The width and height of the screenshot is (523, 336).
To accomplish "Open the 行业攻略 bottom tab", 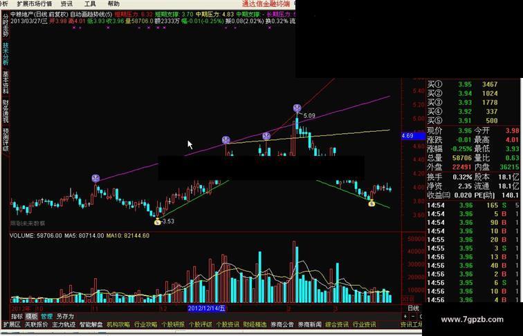I will pos(145,324).
